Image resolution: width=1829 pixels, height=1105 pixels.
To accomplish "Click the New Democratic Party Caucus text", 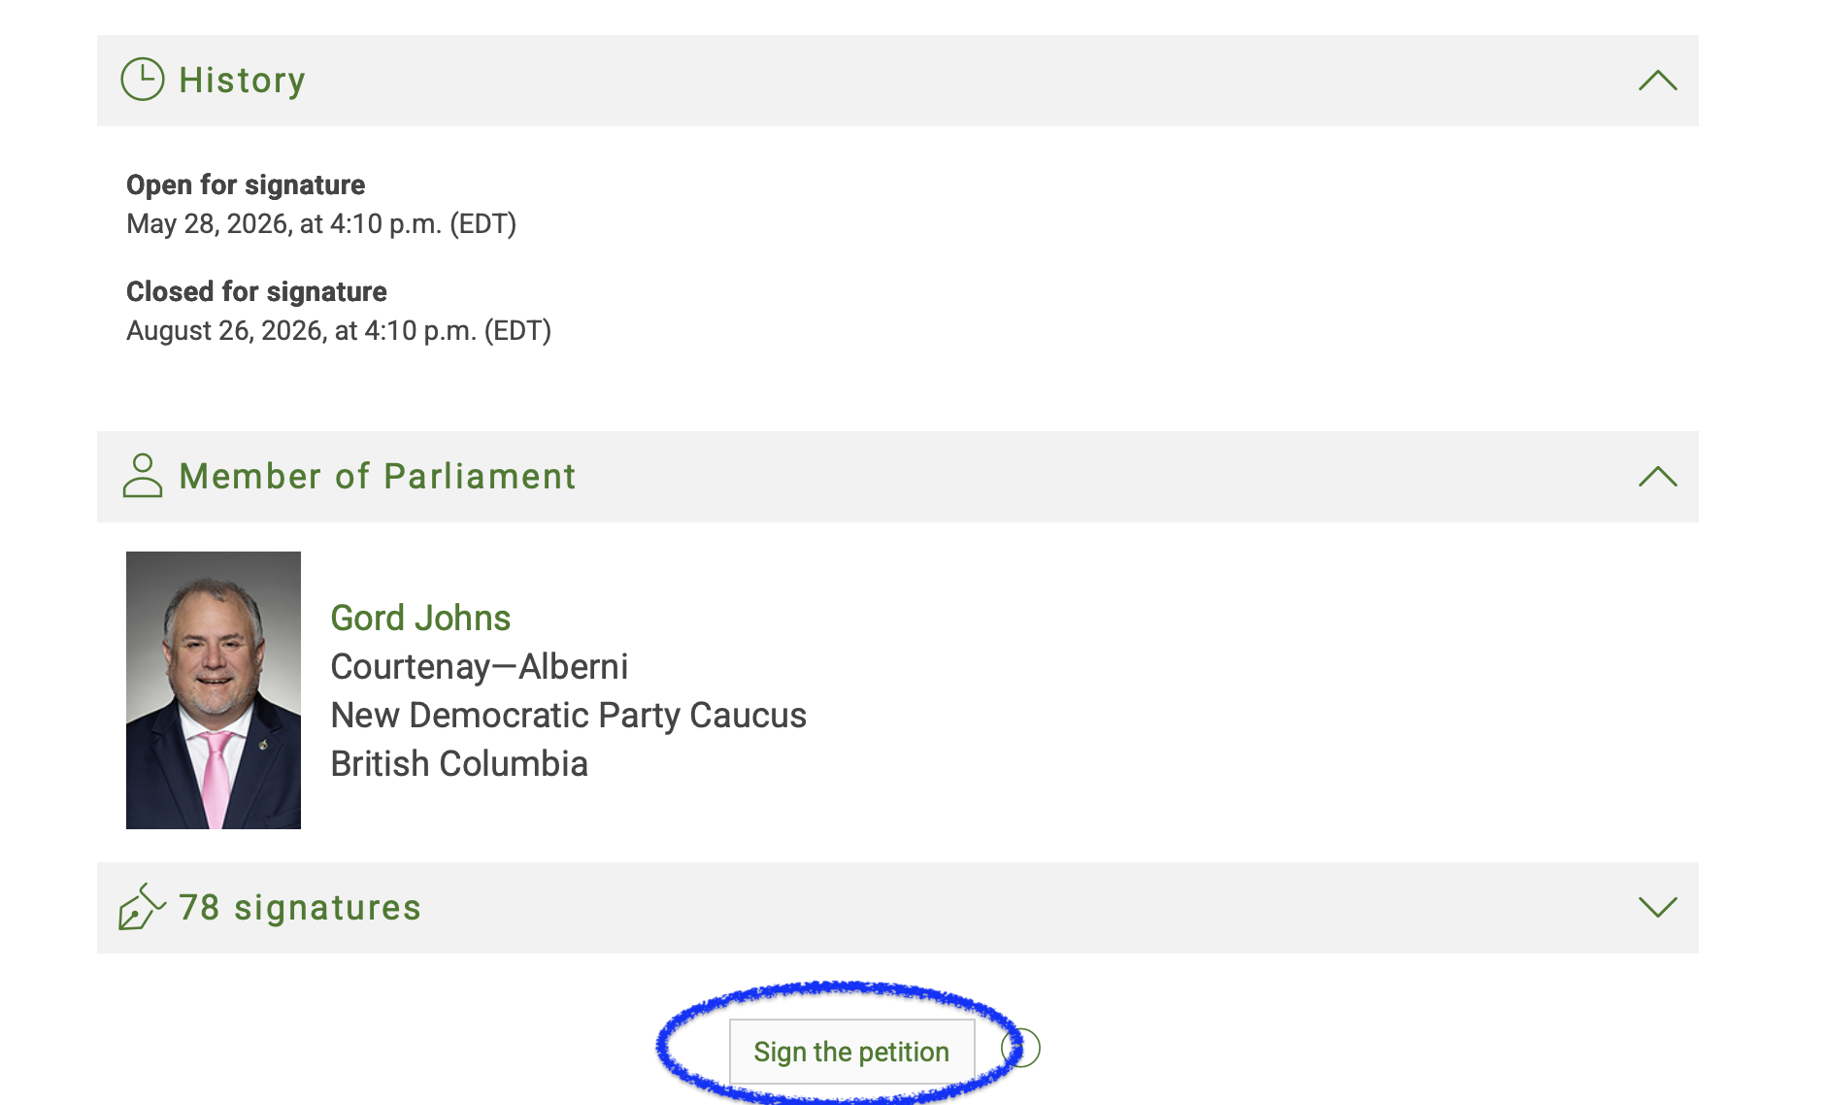I will click(569, 715).
